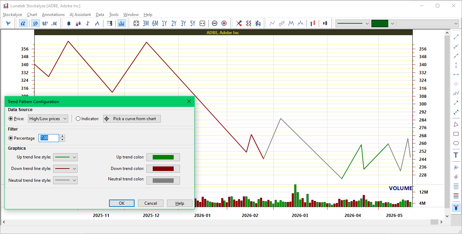This screenshot has height=234, width=462.
Task: Open Down trend line style dropdown
Action: pos(65,169)
